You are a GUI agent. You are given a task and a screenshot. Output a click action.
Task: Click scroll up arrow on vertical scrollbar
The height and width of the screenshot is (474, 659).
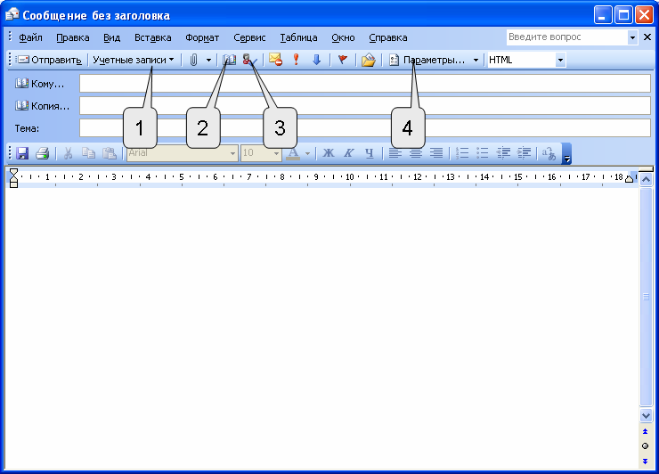click(x=646, y=180)
